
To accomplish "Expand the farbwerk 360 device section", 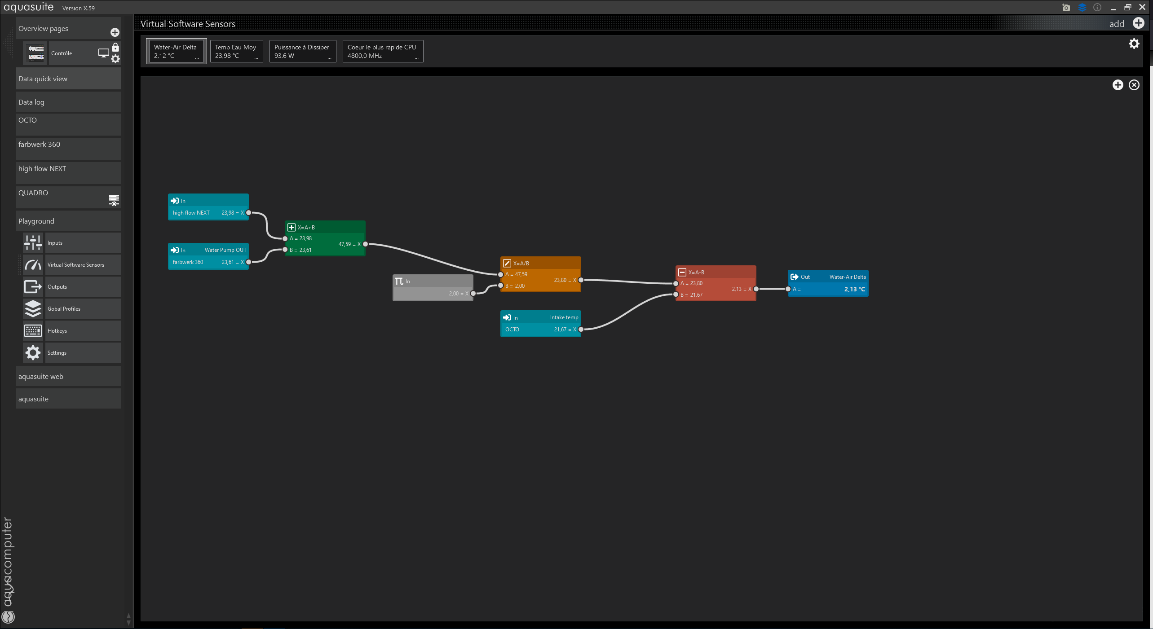I will (68, 148).
